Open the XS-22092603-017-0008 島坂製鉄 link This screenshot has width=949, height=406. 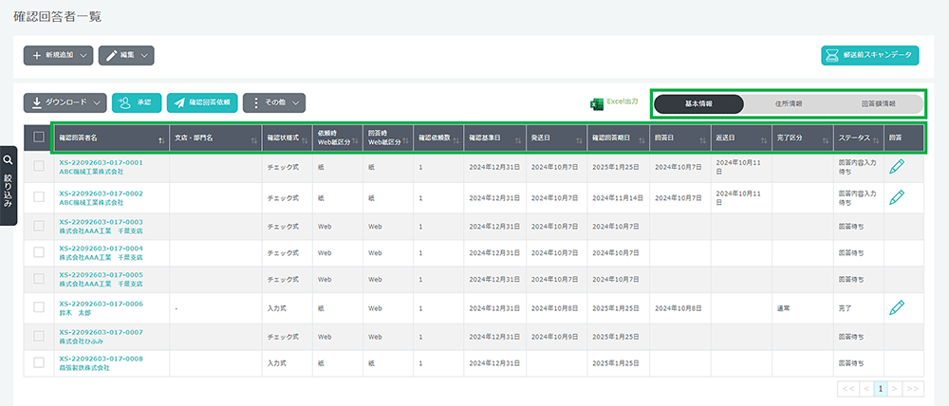(x=101, y=359)
